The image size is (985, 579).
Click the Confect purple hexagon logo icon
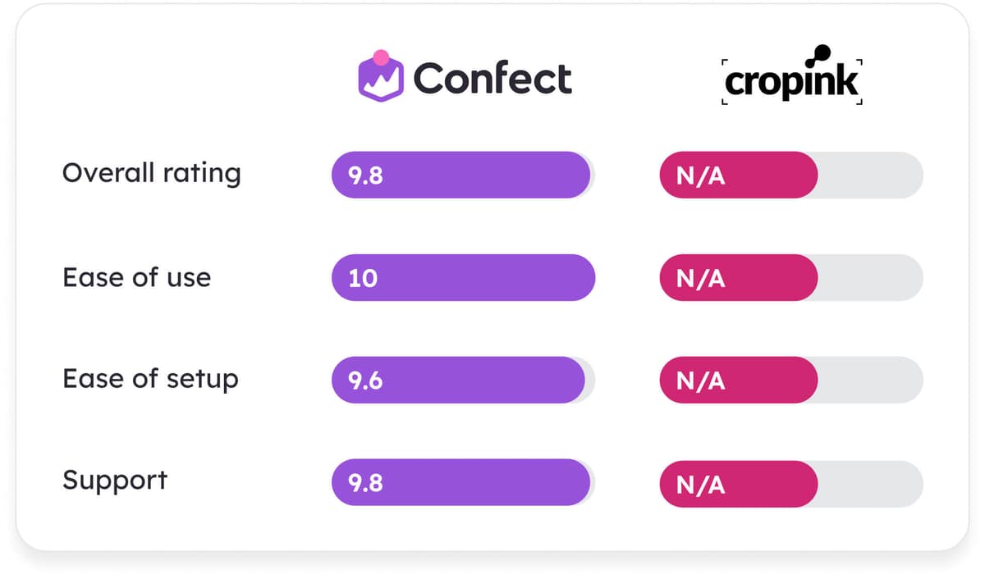(x=381, y=79)
